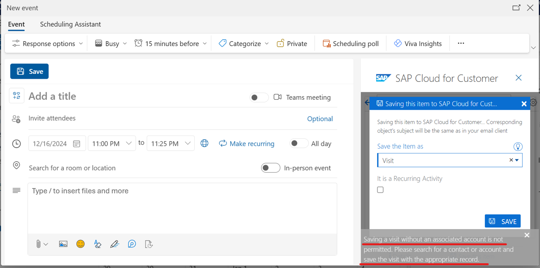540x268 pixels.
Task: Dismiss the visit error notification
Action: (x=527, y=235)
